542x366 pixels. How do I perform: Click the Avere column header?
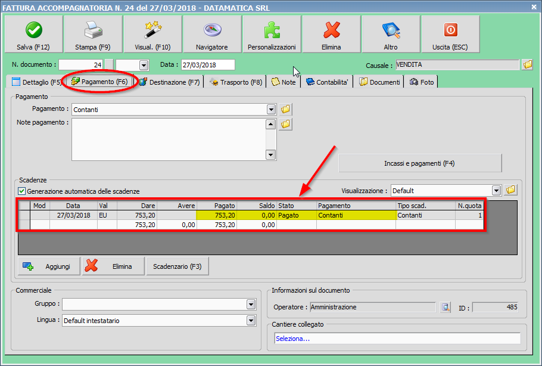pyautogui.click(x=177, y=206)
